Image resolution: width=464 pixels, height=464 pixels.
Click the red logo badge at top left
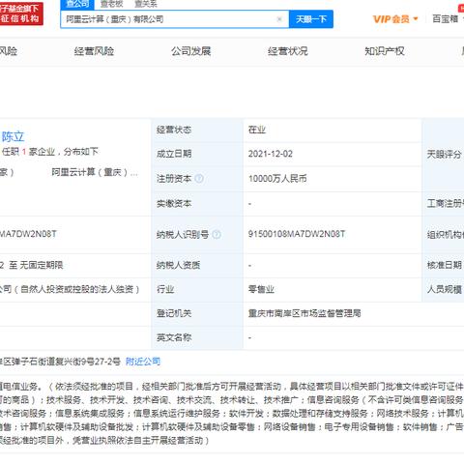(20, 14)
